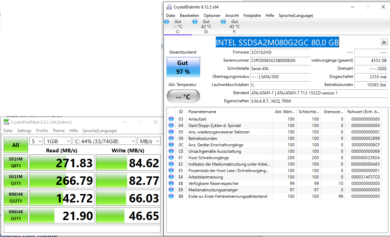
Task: Open Sprache(Language) menu in CrystalDiskMark
Action: [x=100, y=130]
